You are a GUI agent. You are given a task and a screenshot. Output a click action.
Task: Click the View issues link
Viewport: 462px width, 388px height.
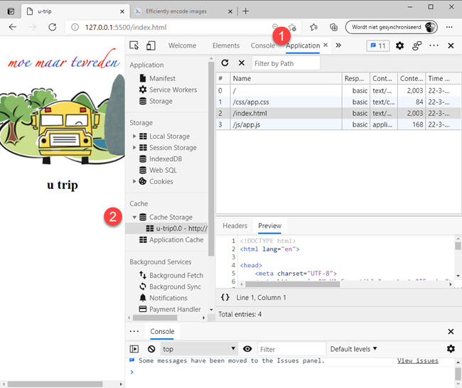417,361
